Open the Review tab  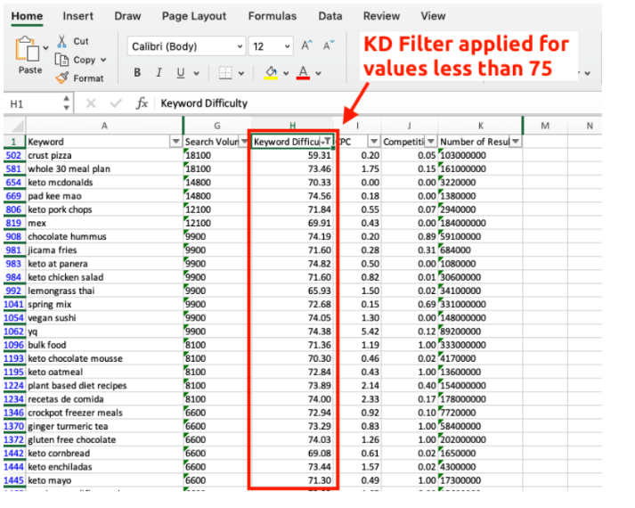coord(381,16)
